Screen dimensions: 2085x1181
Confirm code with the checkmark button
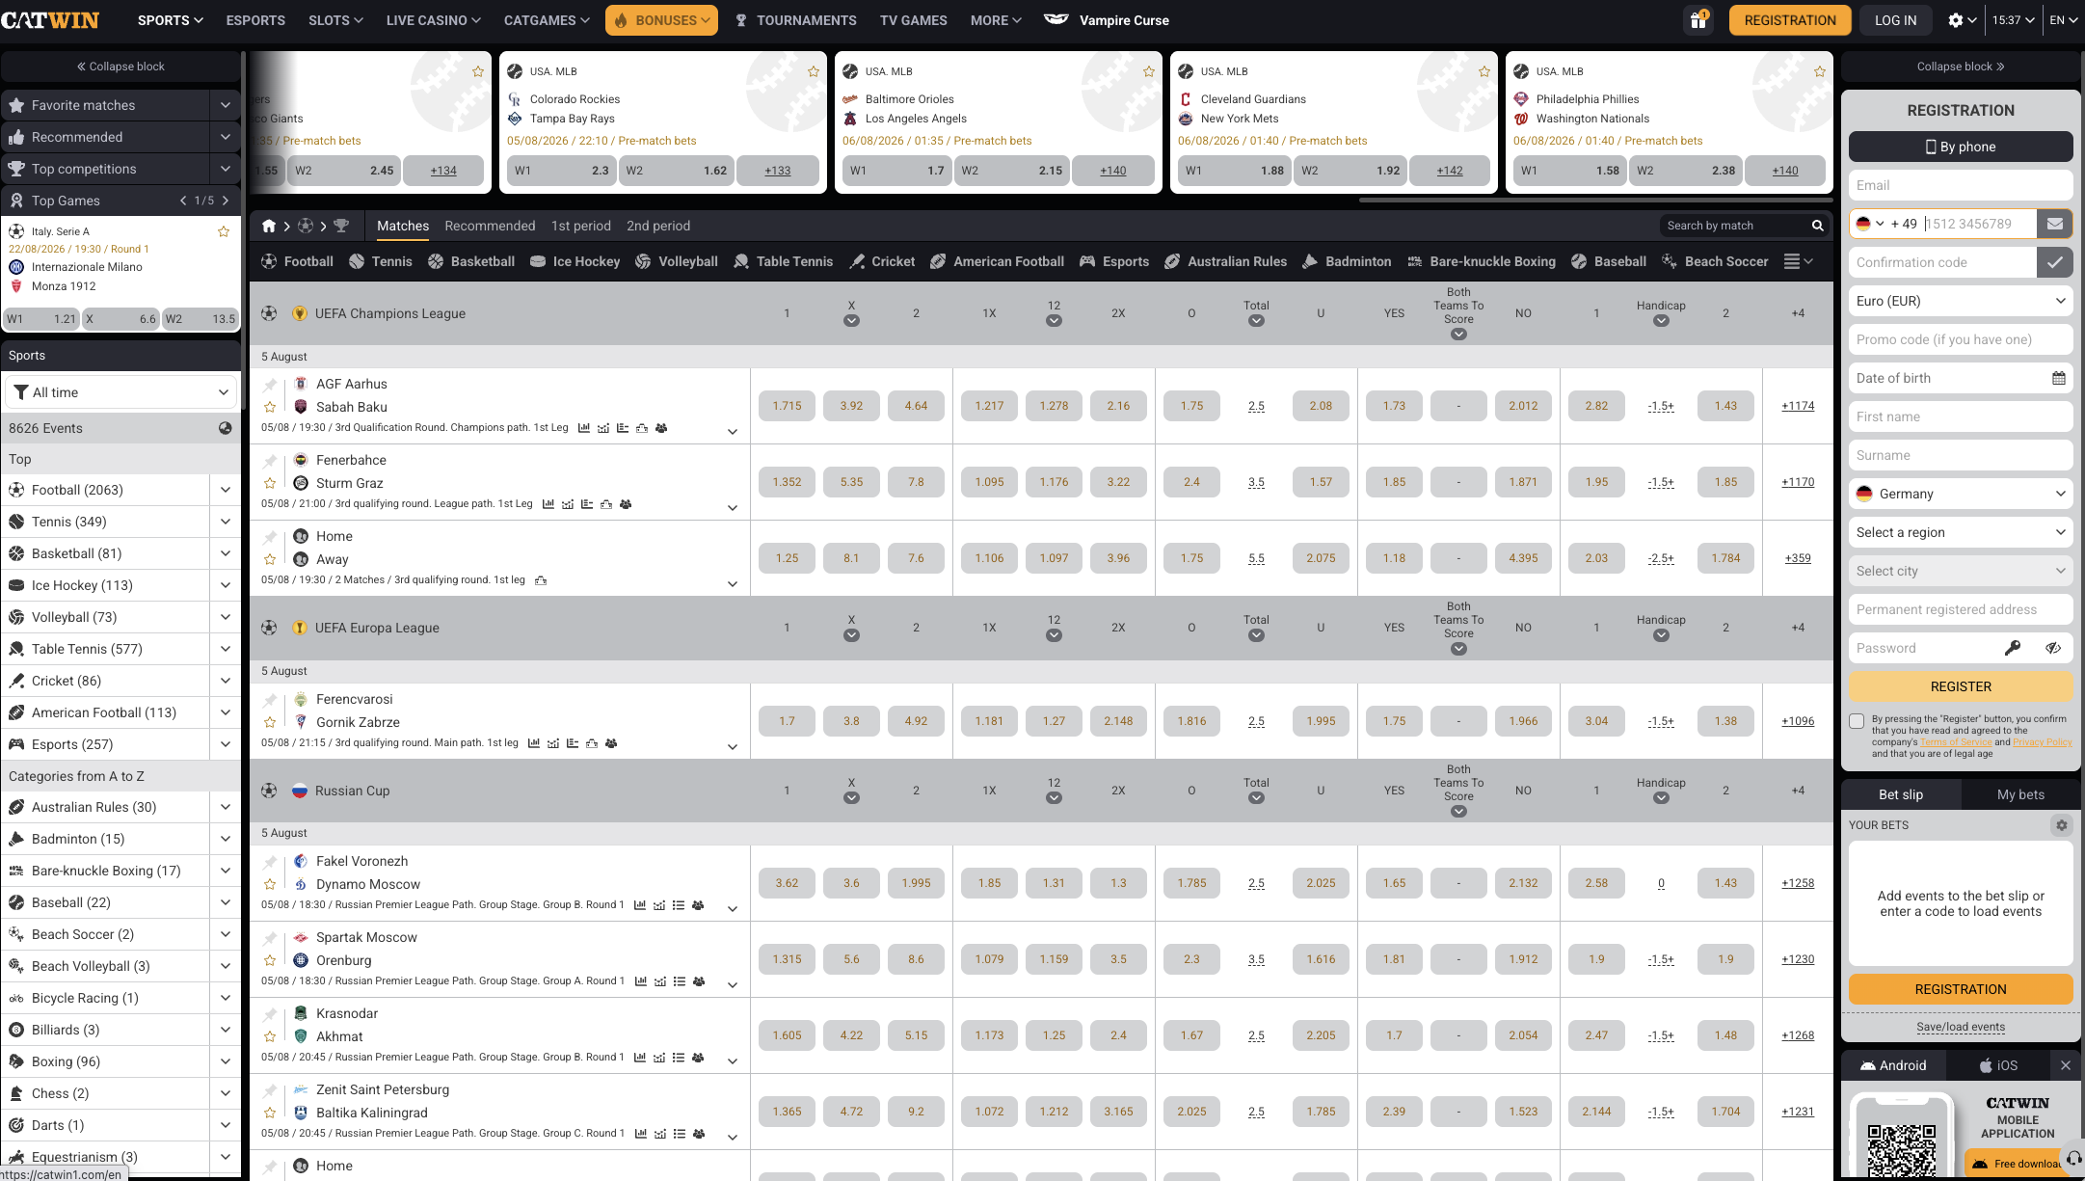[x=2055, y=262]
